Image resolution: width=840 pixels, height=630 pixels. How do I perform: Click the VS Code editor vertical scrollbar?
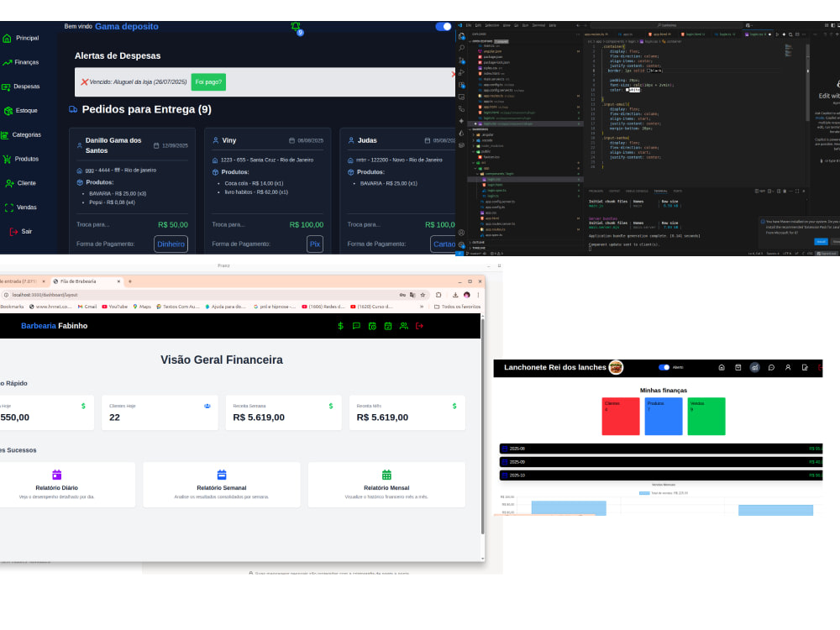807,81
